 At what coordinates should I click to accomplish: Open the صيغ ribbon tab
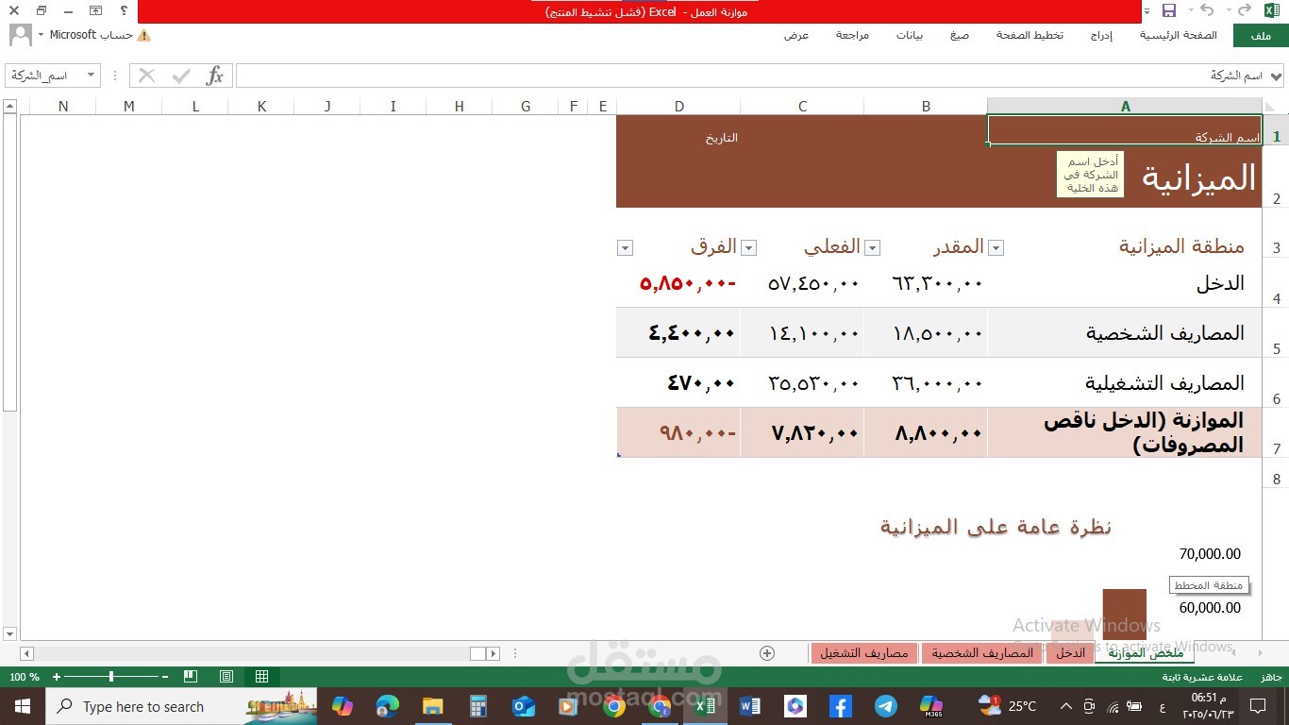click(x=960, y=35)
